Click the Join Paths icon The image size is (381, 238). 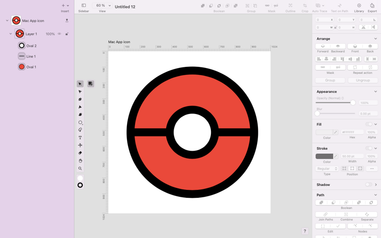(x=325, y=214)
